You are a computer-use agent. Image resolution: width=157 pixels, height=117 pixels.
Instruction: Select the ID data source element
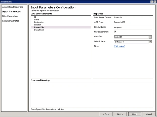coord(35,17)
